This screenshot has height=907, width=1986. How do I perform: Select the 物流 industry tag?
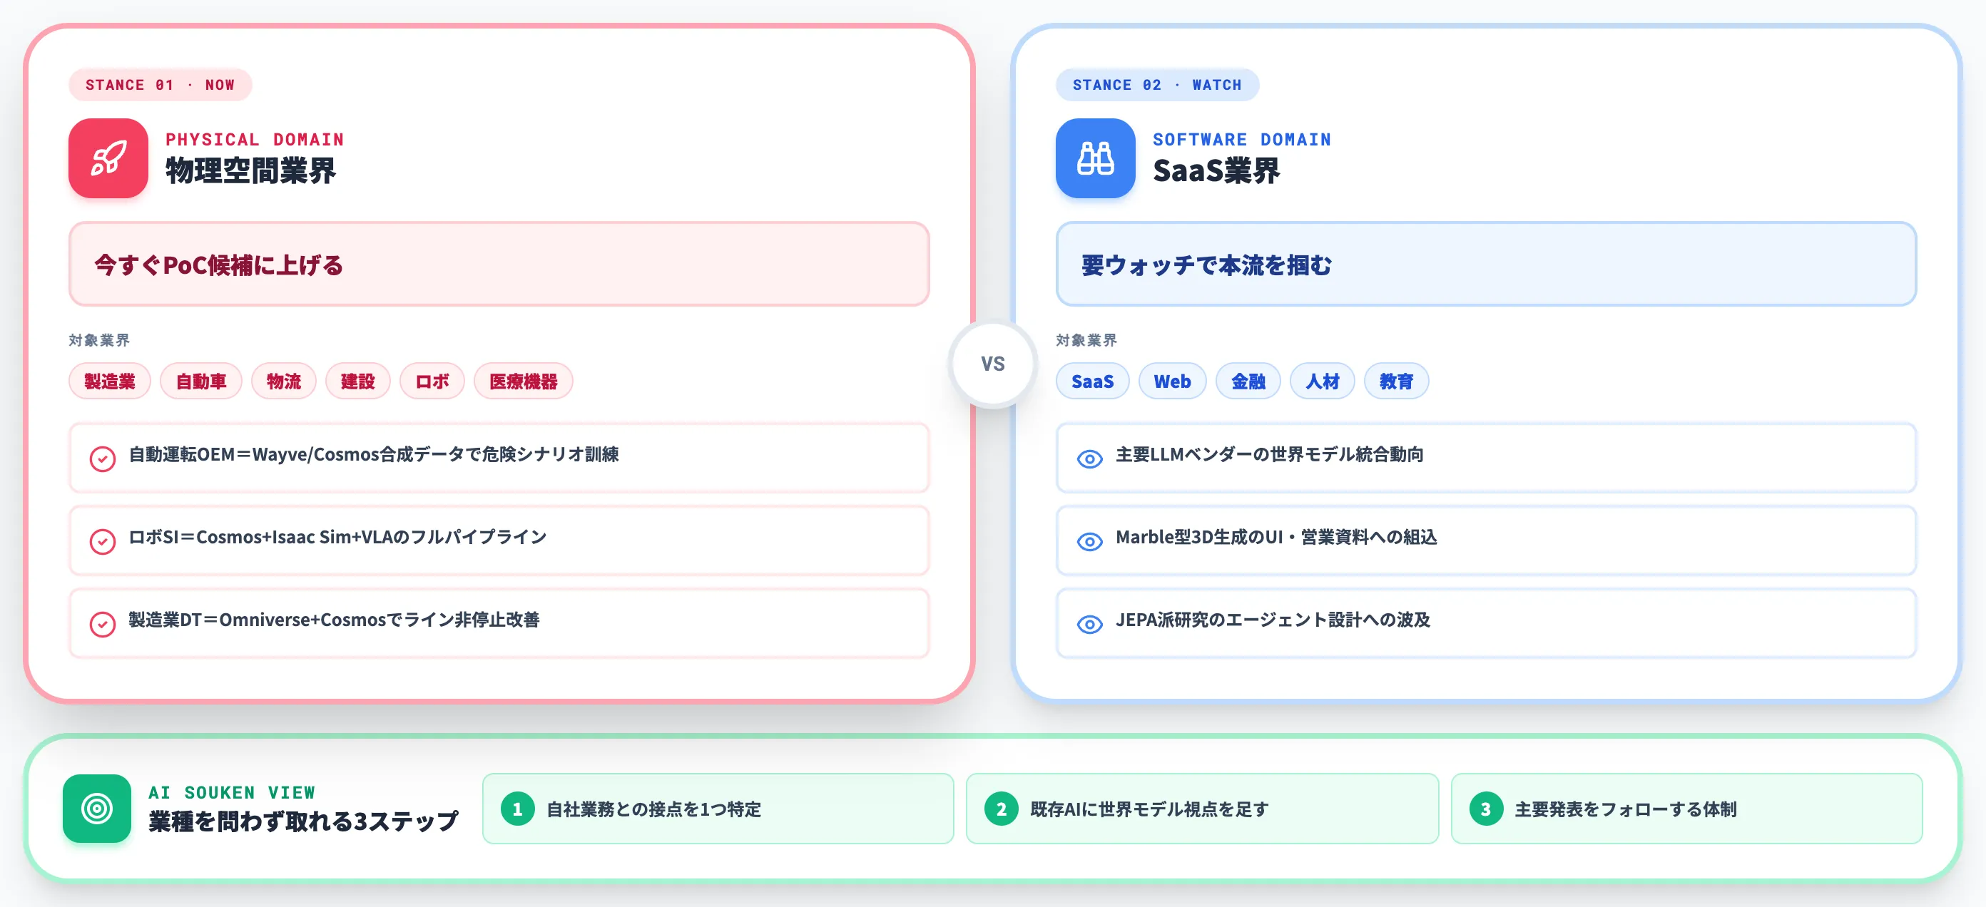[x=284, y=381]
